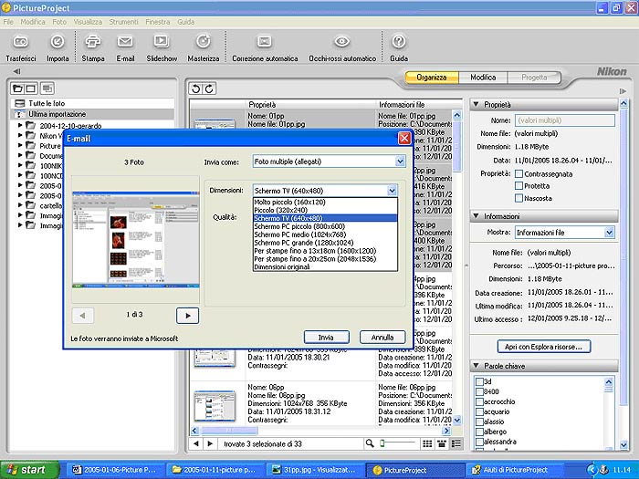The width and height of the screenshot is (639, 479).
Task: Go to previous page arrow in status bar
Action: click(x=196, y=443)
